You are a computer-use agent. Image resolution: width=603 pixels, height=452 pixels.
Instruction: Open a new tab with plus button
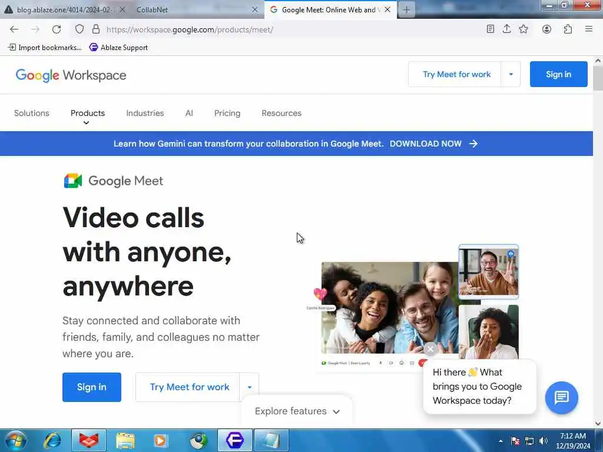tap(406, 10)
